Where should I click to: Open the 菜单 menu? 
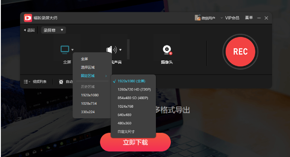click(249, 18)
